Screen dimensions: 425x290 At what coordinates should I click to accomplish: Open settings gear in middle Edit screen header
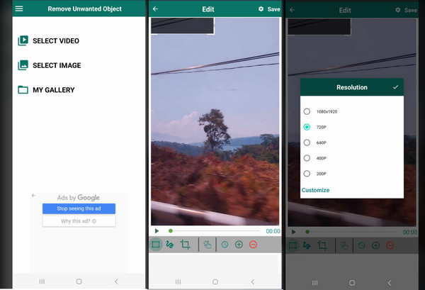[x=261, y=9]
